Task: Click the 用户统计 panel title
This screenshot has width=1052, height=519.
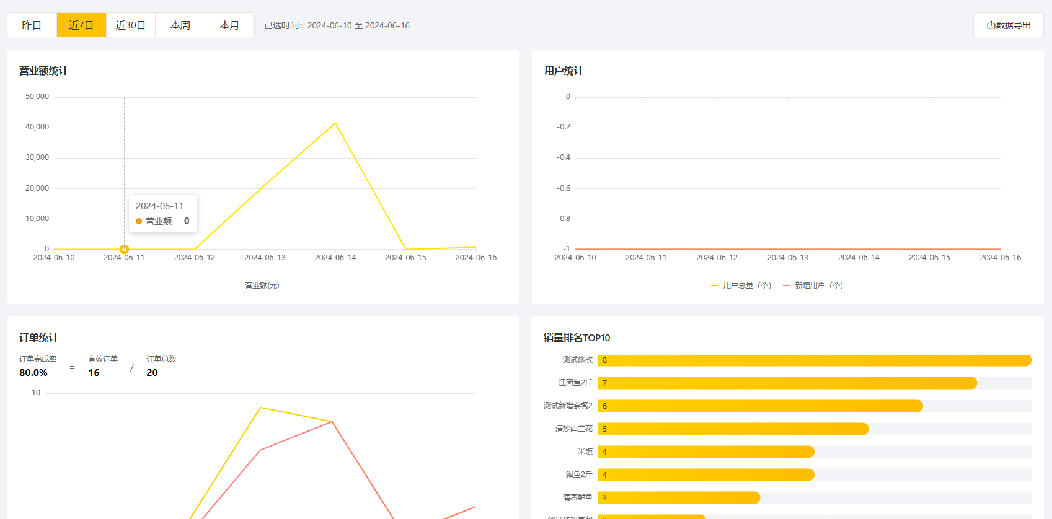Action: [564, 71]
